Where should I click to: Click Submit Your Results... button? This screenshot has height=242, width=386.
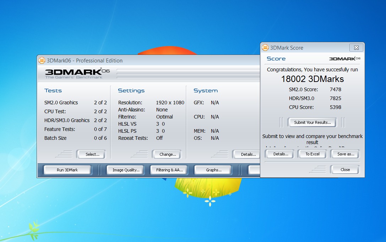(x=312, y=122)
